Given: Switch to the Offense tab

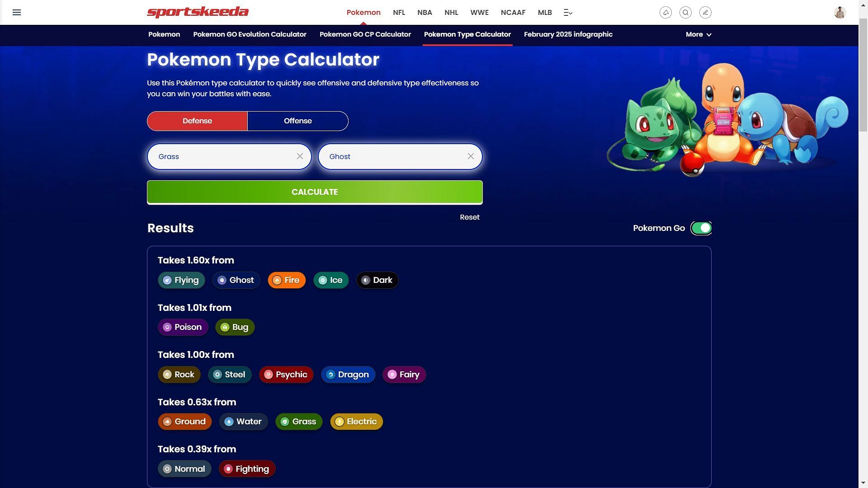Looking at the screenshot, I should pyautogui.click(x=297, y=121).
